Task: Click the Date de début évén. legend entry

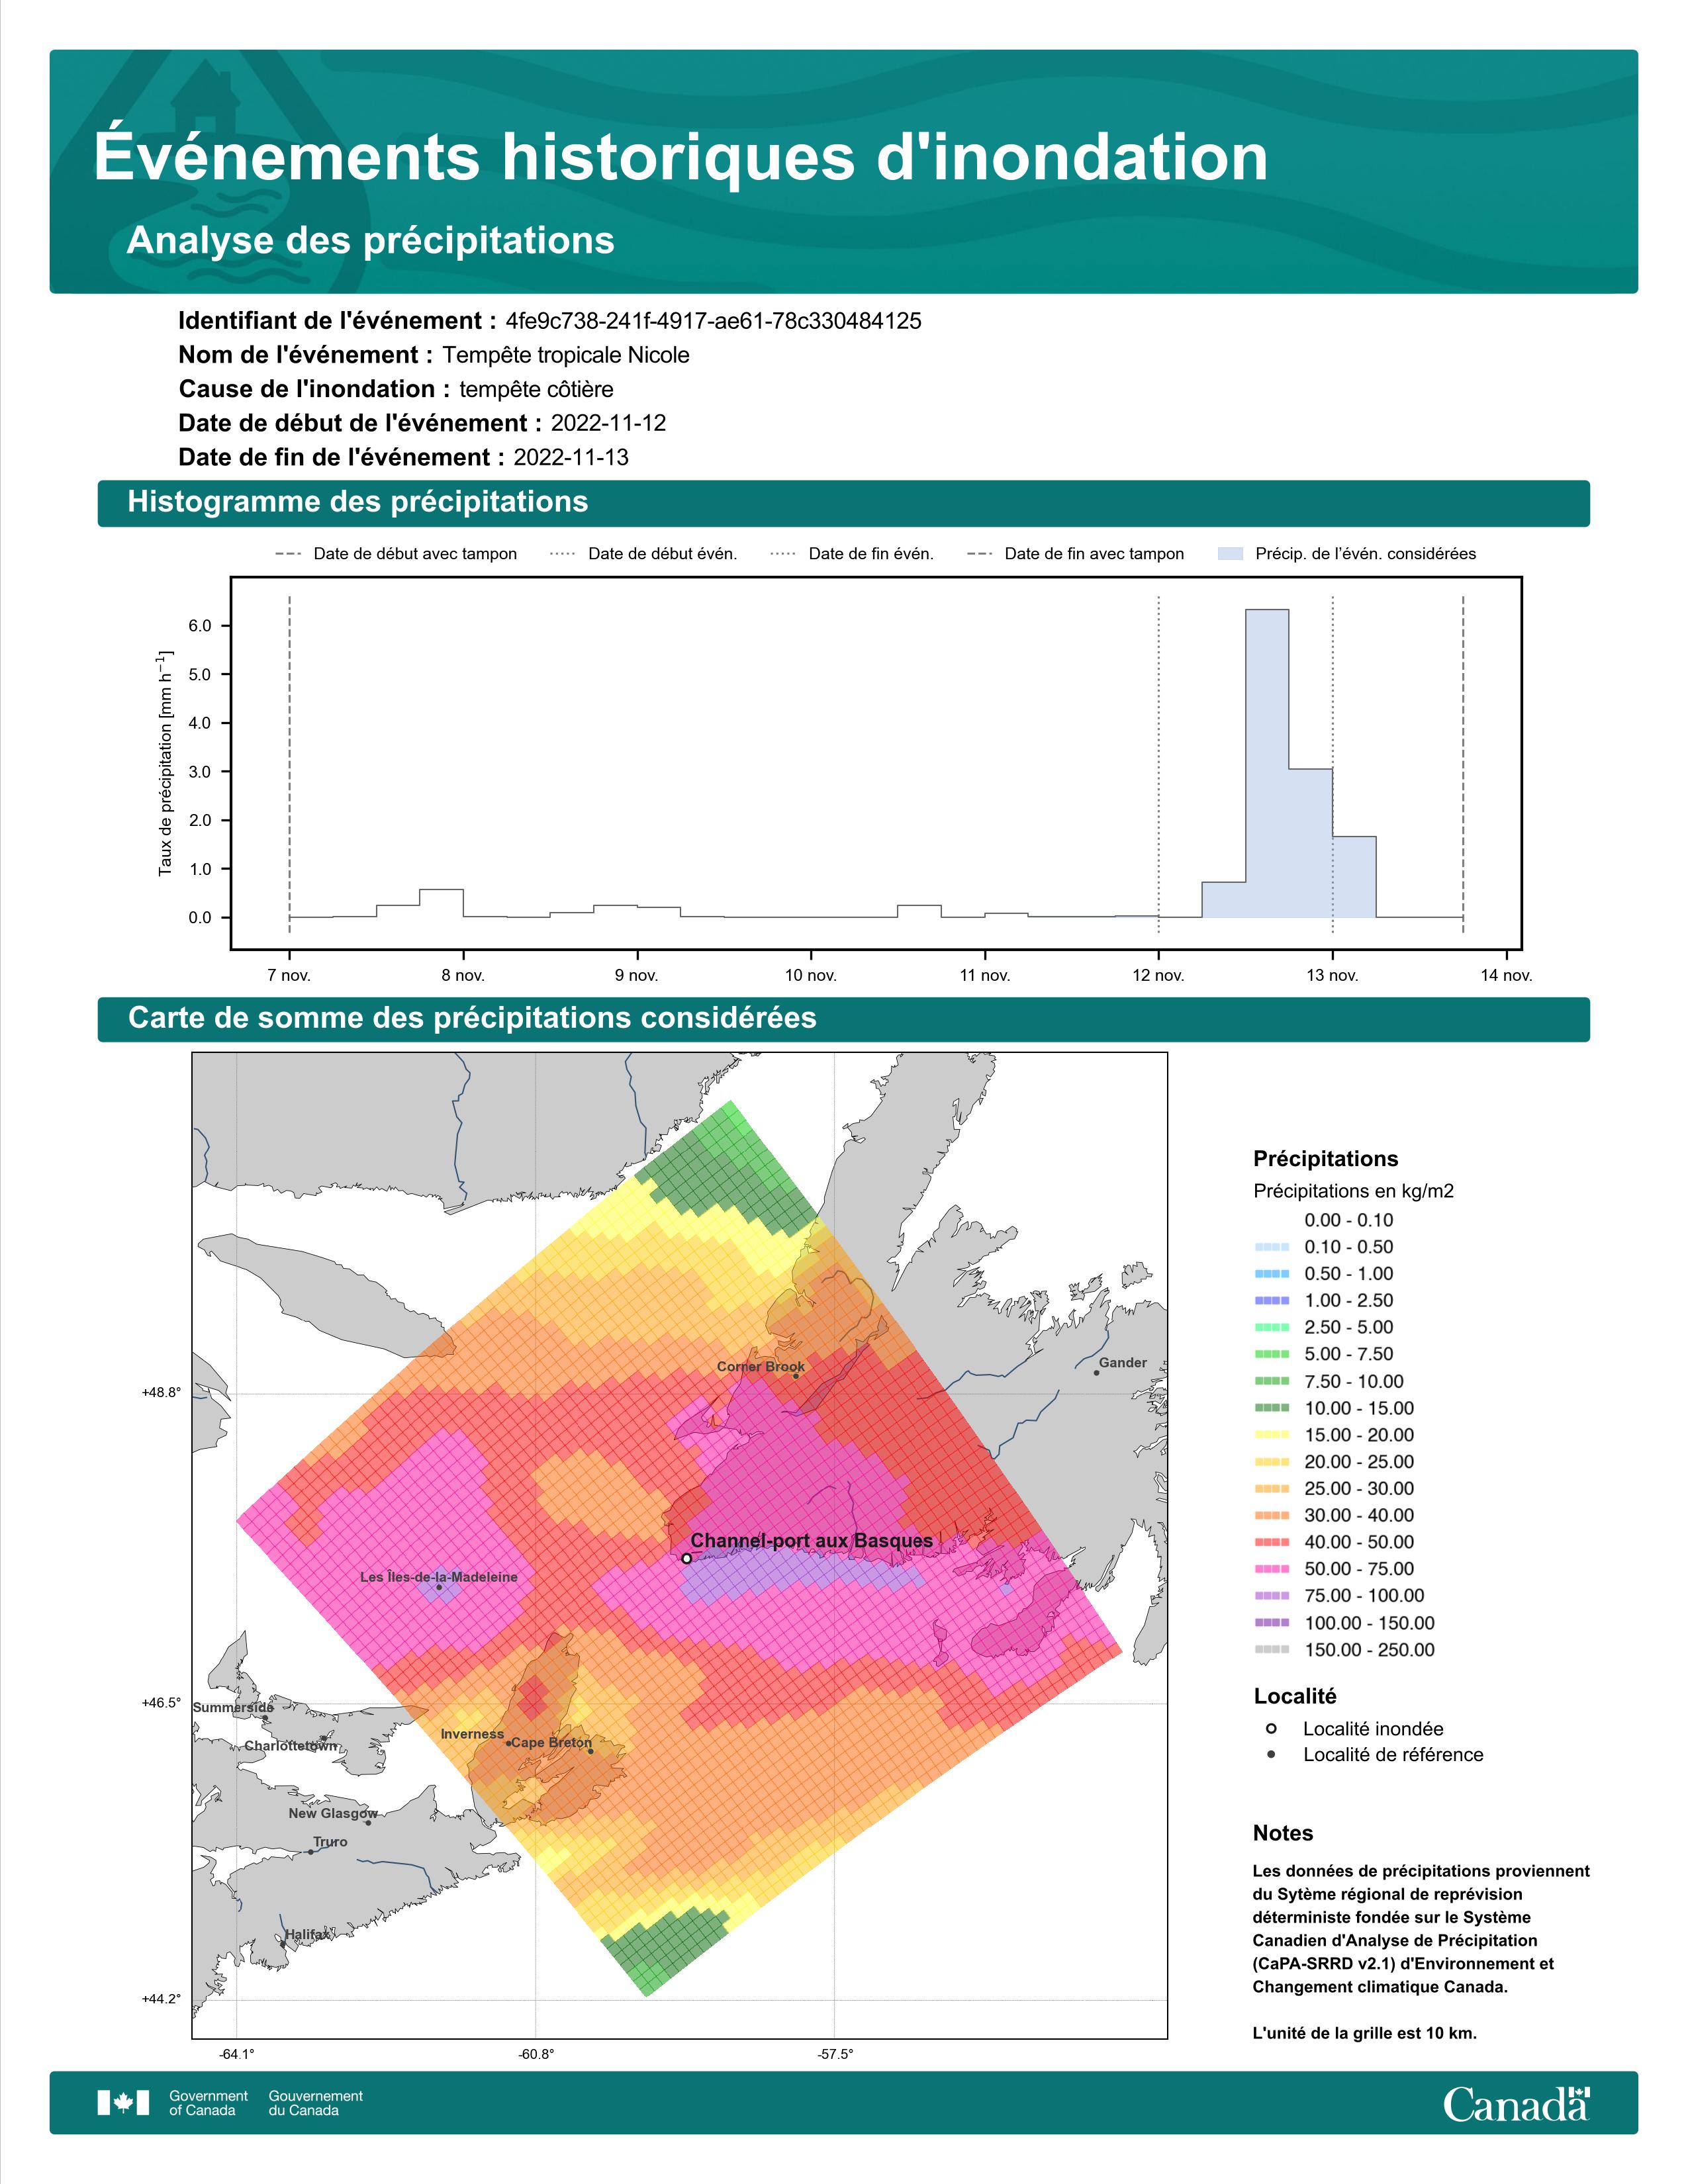Action: [x=644, y=554]
